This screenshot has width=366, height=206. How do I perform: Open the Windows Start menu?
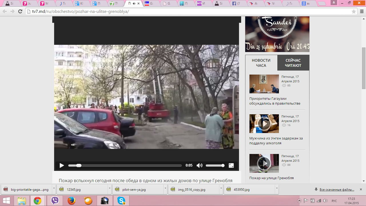(6, 201)
